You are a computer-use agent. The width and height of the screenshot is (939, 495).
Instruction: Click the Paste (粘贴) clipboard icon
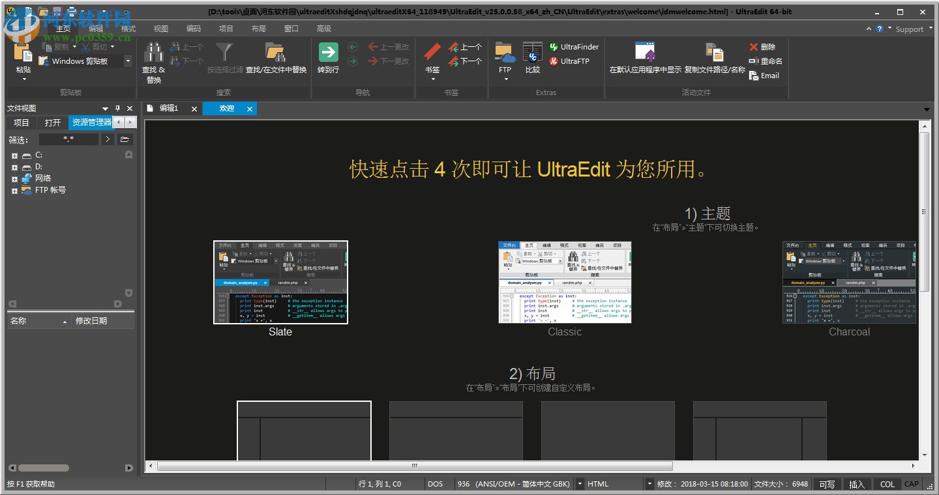click(x=23, y=53)
